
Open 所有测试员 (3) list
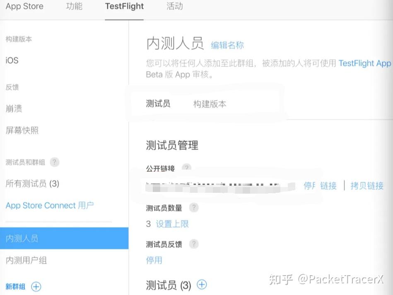click(x=32, y=184)
